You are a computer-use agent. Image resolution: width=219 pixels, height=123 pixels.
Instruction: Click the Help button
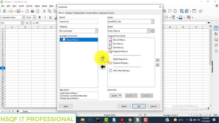[x=66, y=106]
